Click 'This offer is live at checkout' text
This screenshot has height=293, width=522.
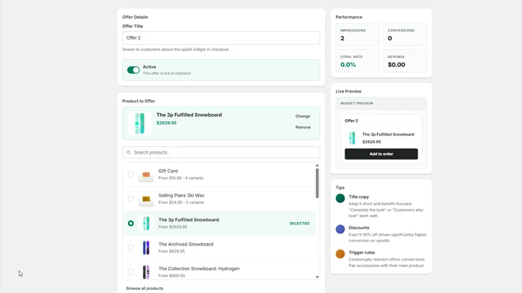[x=167, y=74]
